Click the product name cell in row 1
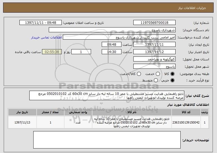 132,122
